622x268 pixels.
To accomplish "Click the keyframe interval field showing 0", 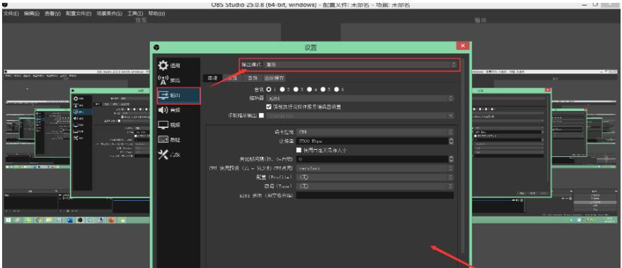I will tap(372, 159).
